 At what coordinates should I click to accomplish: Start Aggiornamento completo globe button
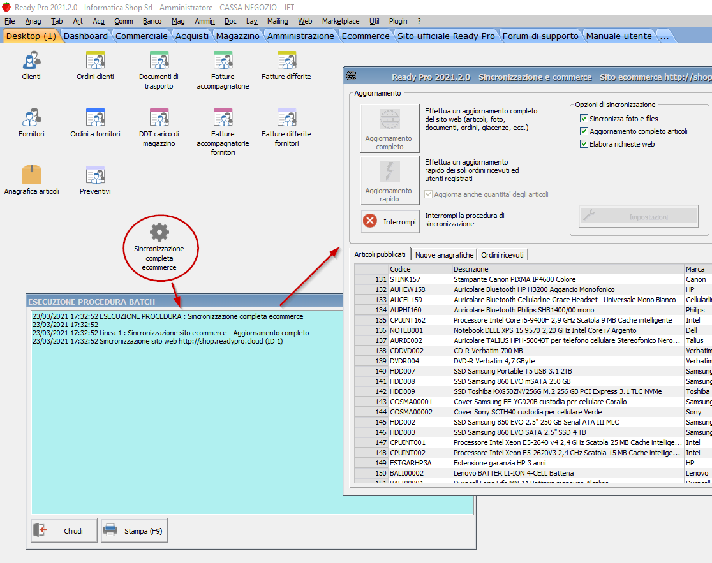[390, 128]
